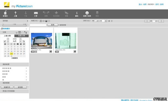
Task: Click the 下載 download arrow icon
Action: click(x=26, y=13)
